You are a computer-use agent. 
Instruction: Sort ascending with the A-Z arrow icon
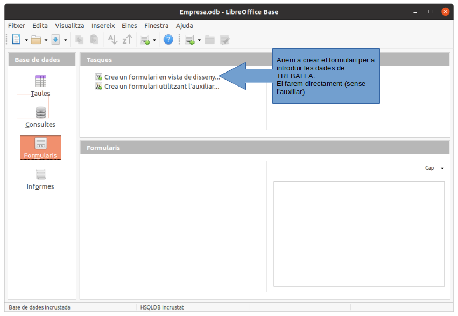(x=112, y=39)
